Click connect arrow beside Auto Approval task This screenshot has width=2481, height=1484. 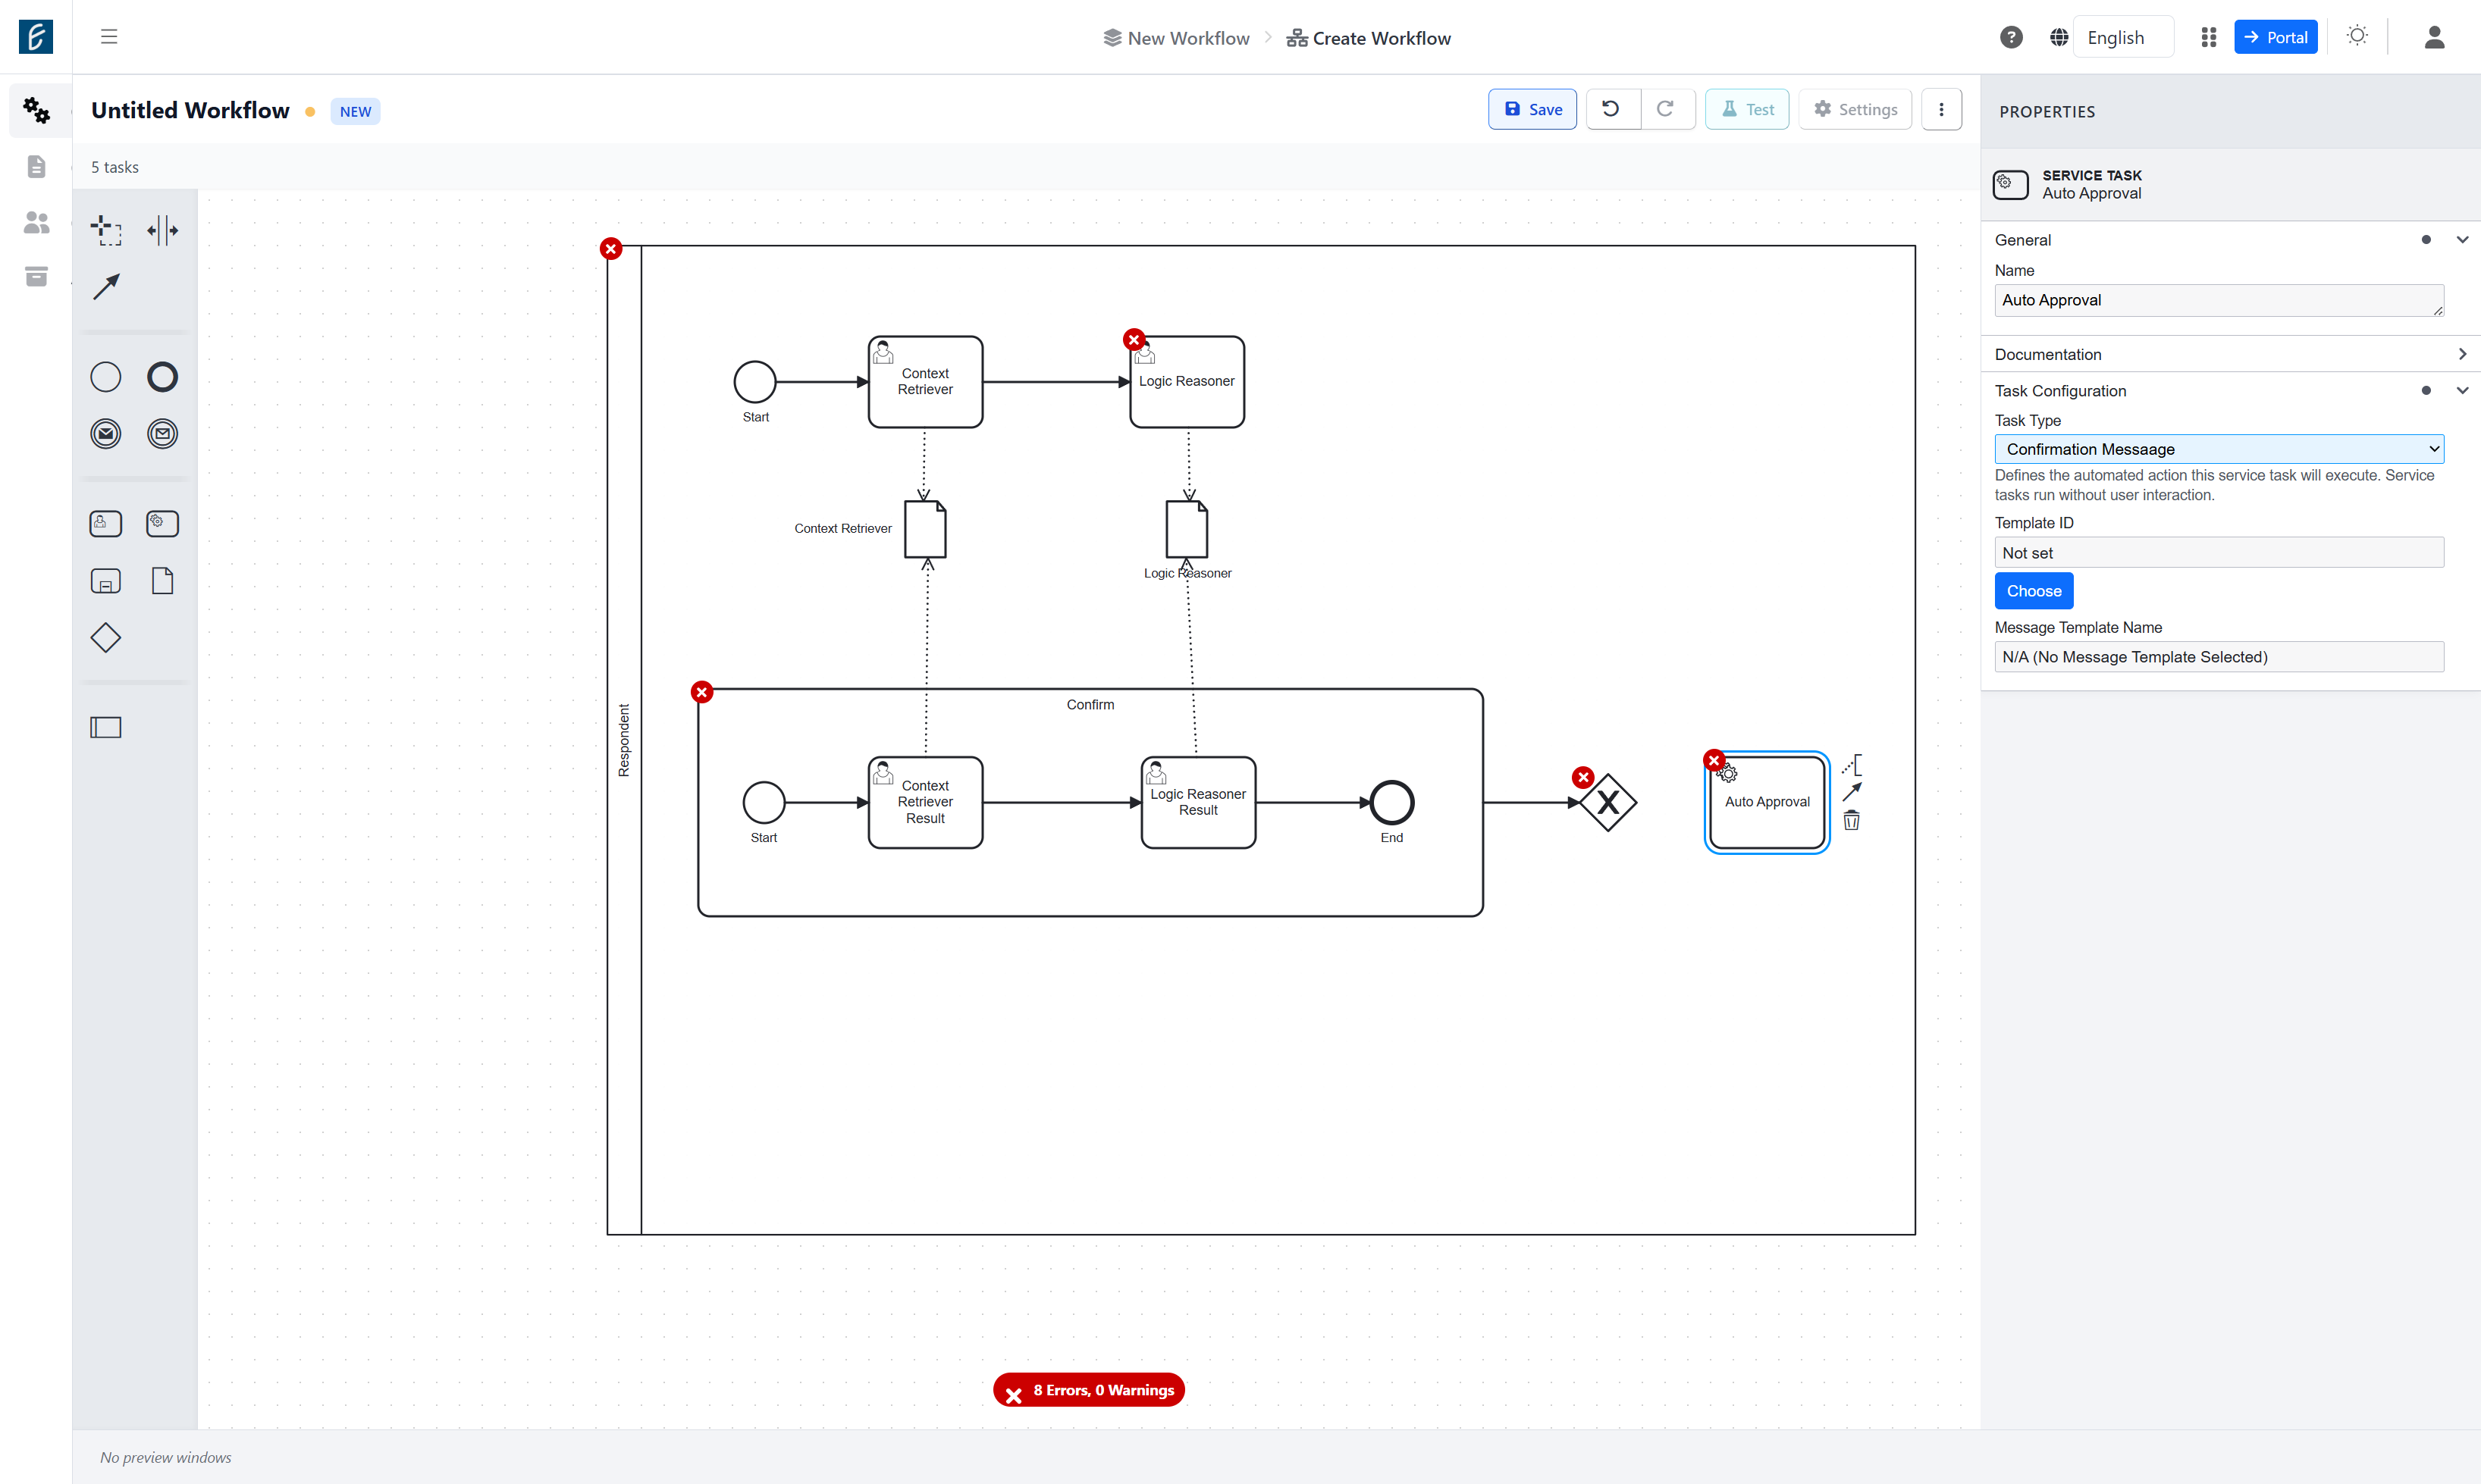1852,792
